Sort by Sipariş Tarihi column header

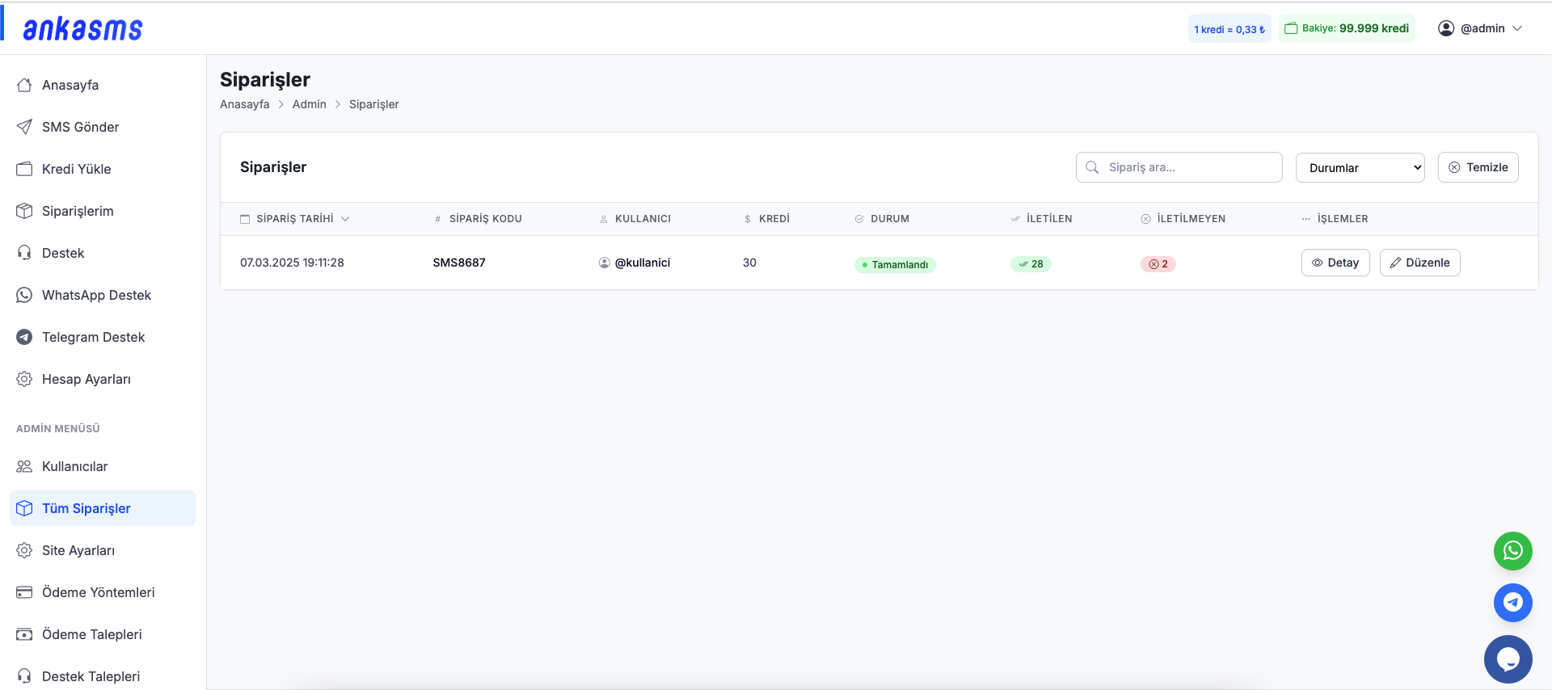pyautogui.click(x=295, y=219)
